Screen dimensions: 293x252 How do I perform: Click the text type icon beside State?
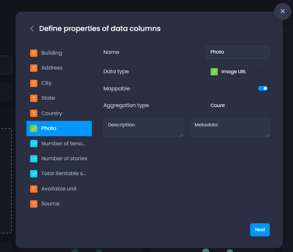coord(34,98)
